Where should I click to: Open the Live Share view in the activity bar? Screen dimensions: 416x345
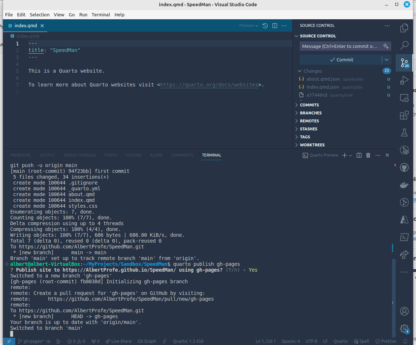click(x=404, y=254)
